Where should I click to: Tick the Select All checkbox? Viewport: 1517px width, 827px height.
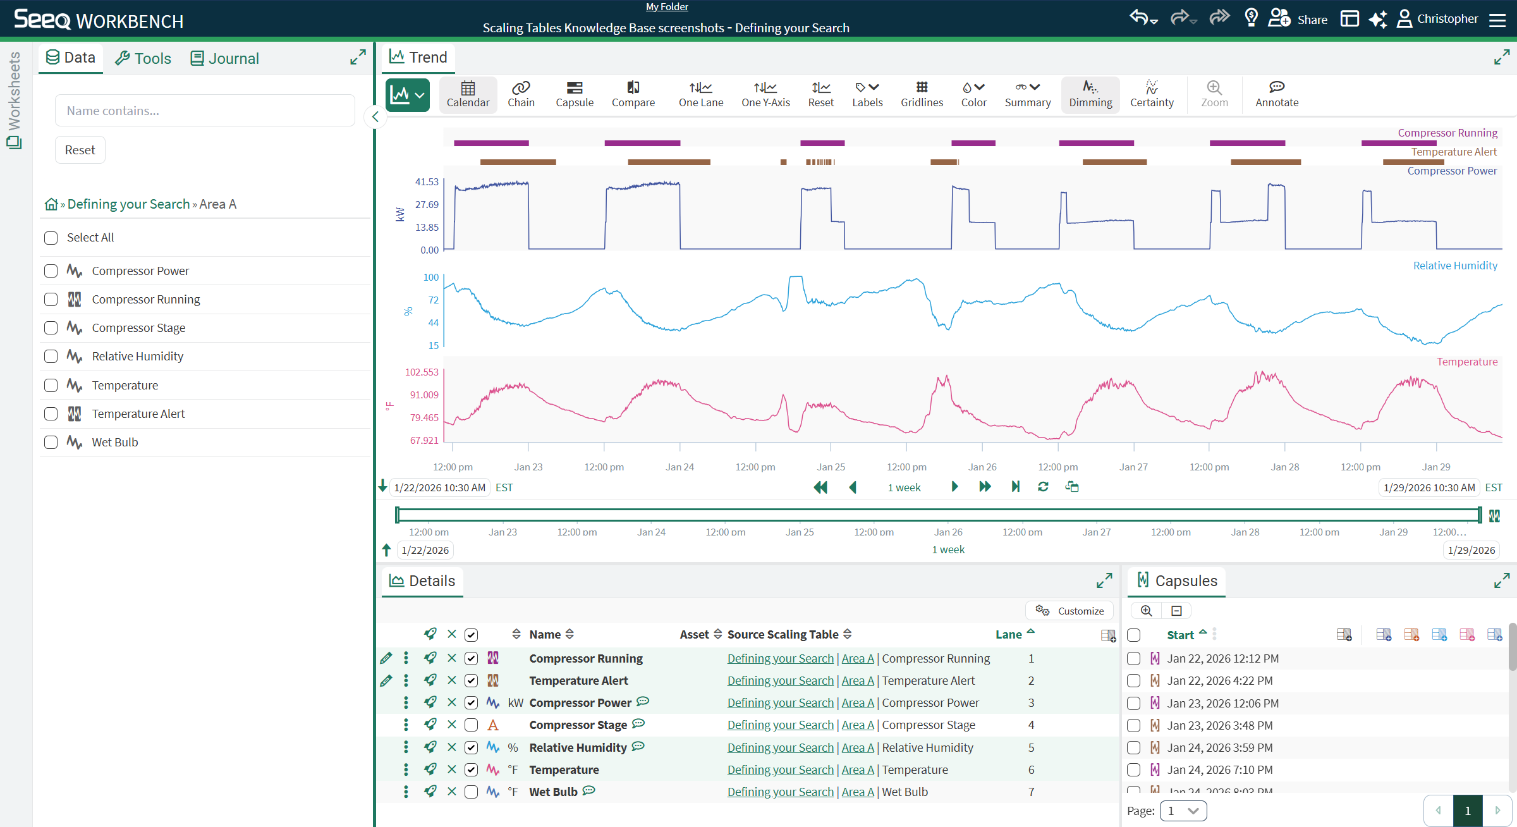51,238
